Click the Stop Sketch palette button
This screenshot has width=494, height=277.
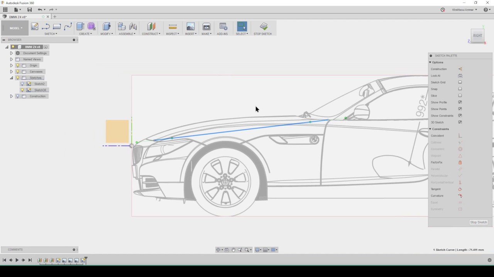(479, 222)
